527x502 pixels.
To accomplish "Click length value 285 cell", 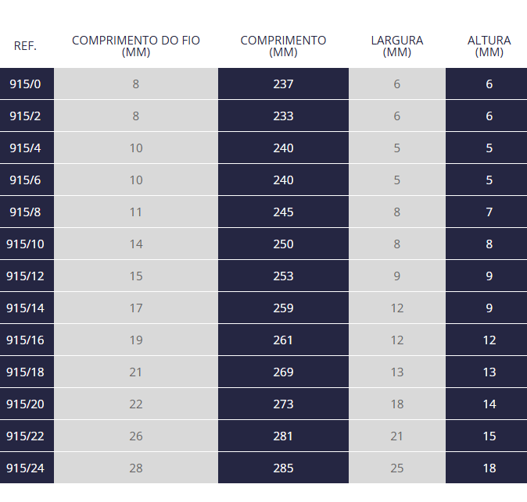I will click(283, 468).
